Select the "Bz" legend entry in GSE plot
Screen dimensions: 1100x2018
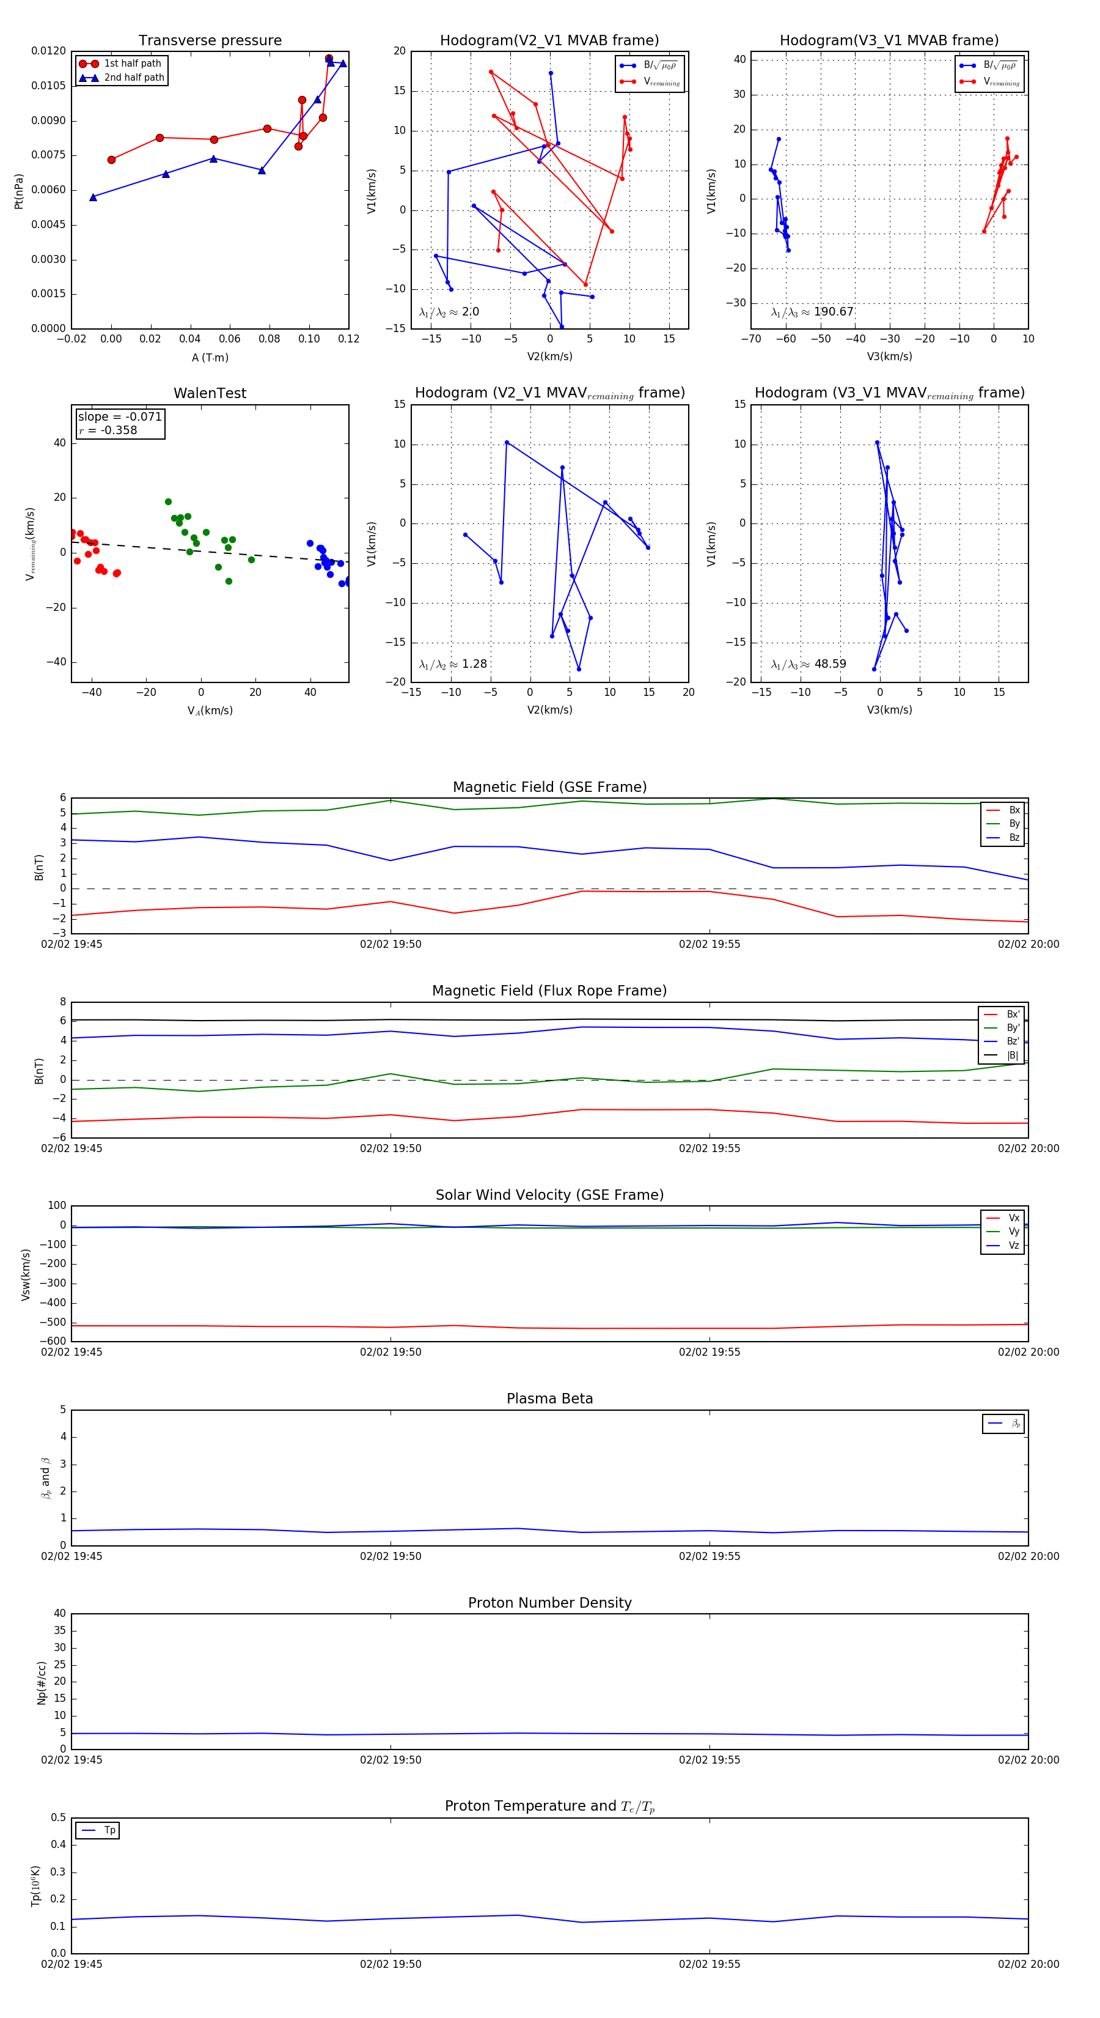[1003, 837]
